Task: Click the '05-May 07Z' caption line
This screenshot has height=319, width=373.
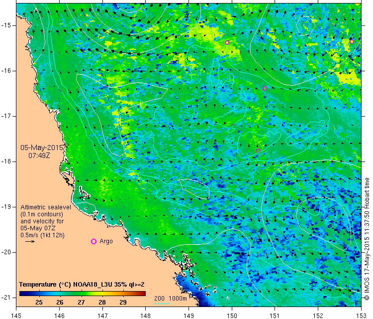Action: [x=38, y=228]
